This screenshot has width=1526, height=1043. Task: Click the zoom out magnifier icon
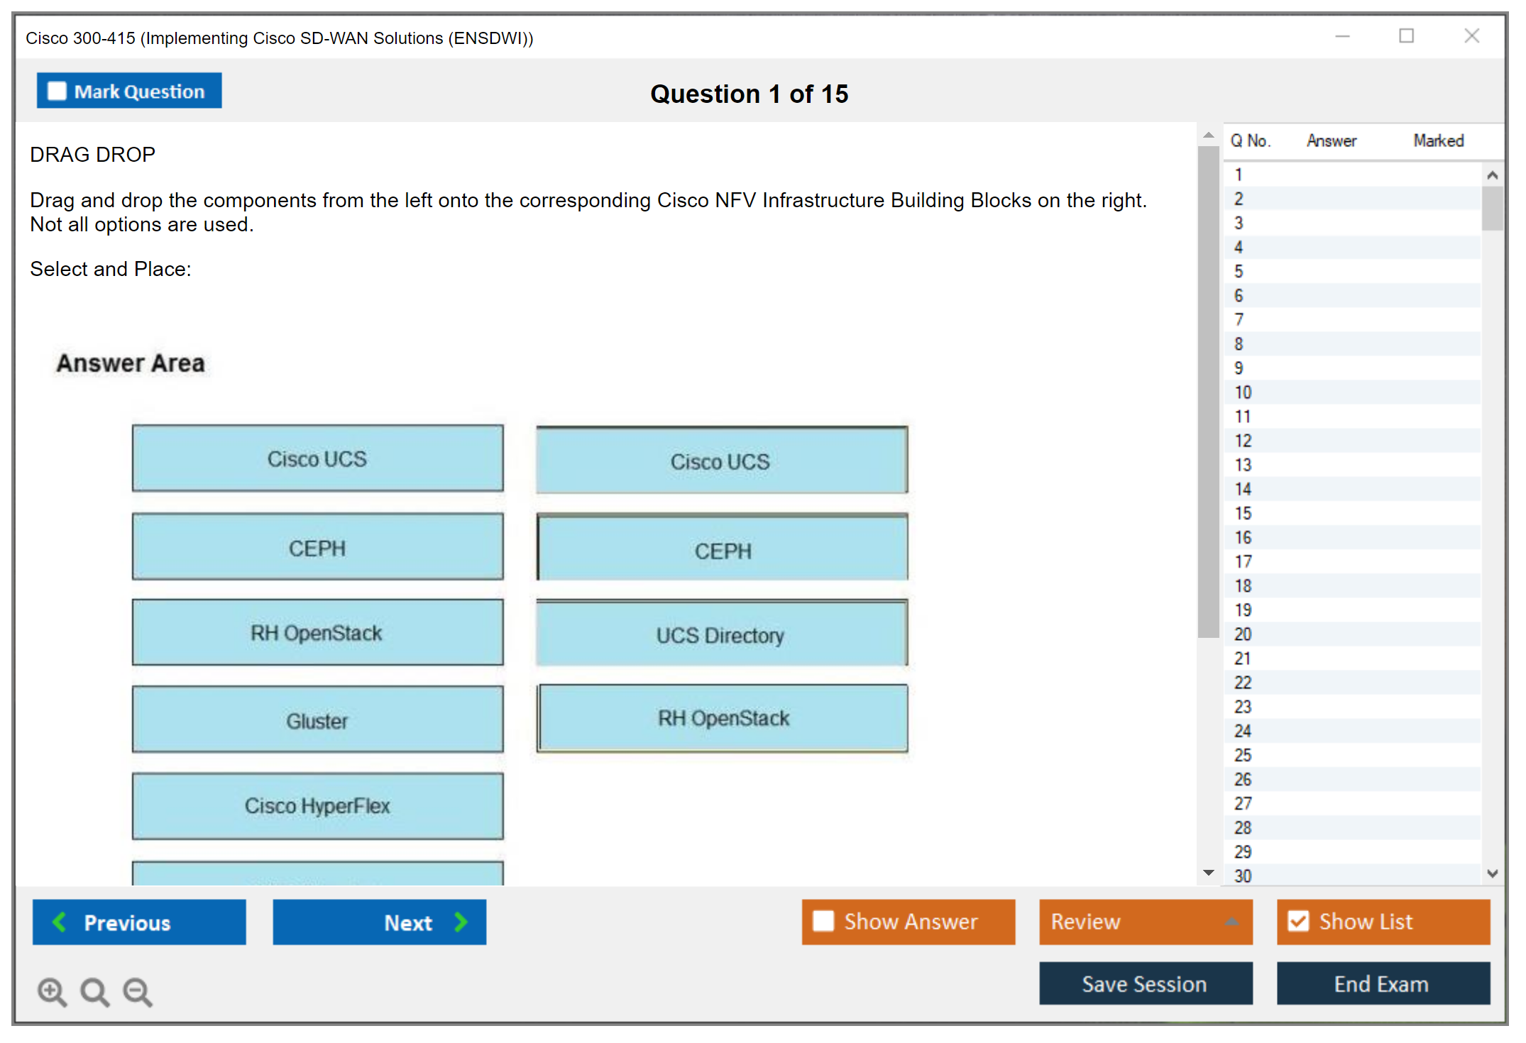137,991
